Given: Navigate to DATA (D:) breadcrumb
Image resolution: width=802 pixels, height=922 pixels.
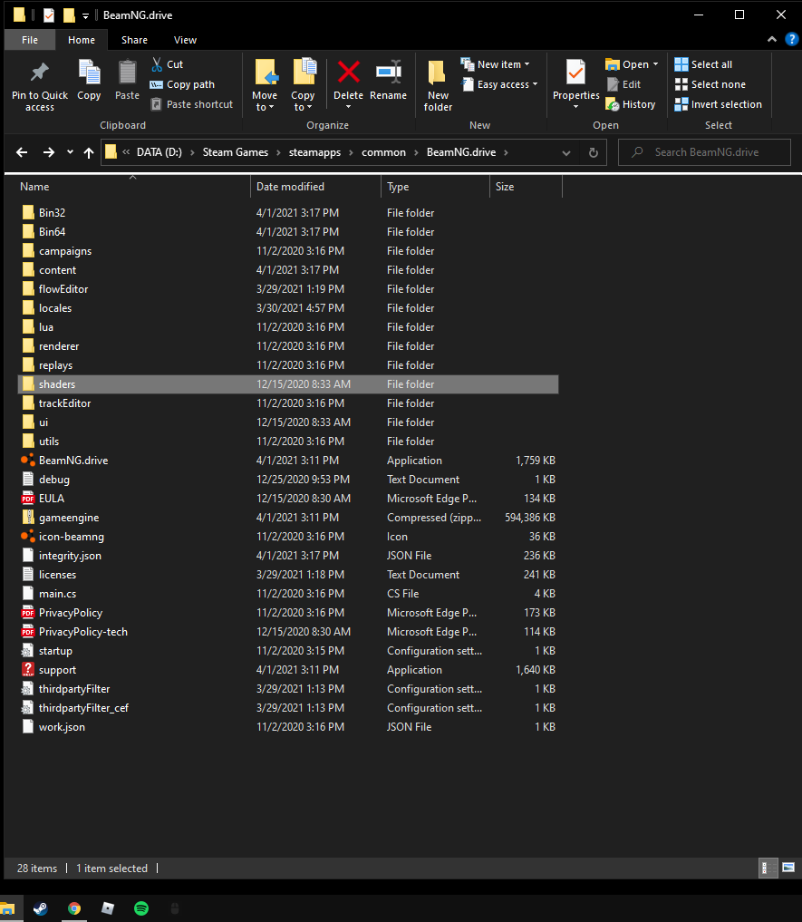Looking at the screenshot, I should click(159, 152).
